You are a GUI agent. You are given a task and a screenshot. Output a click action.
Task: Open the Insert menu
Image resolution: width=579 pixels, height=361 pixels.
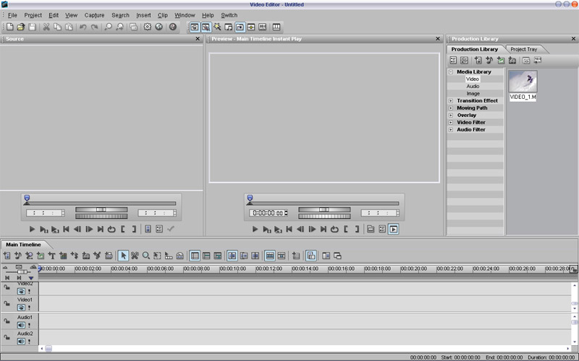143,15
